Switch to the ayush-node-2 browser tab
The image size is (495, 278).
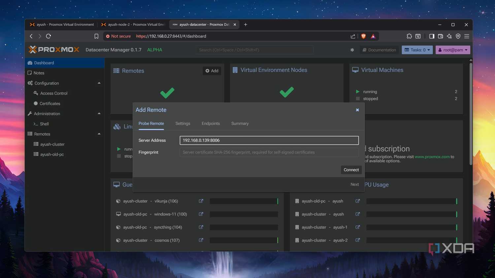coord(133,24)
